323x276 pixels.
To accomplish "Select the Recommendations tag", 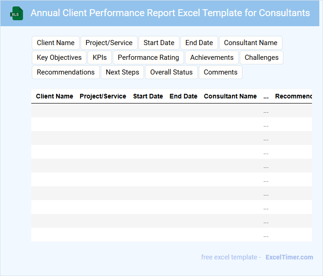I will click(66, 72).
